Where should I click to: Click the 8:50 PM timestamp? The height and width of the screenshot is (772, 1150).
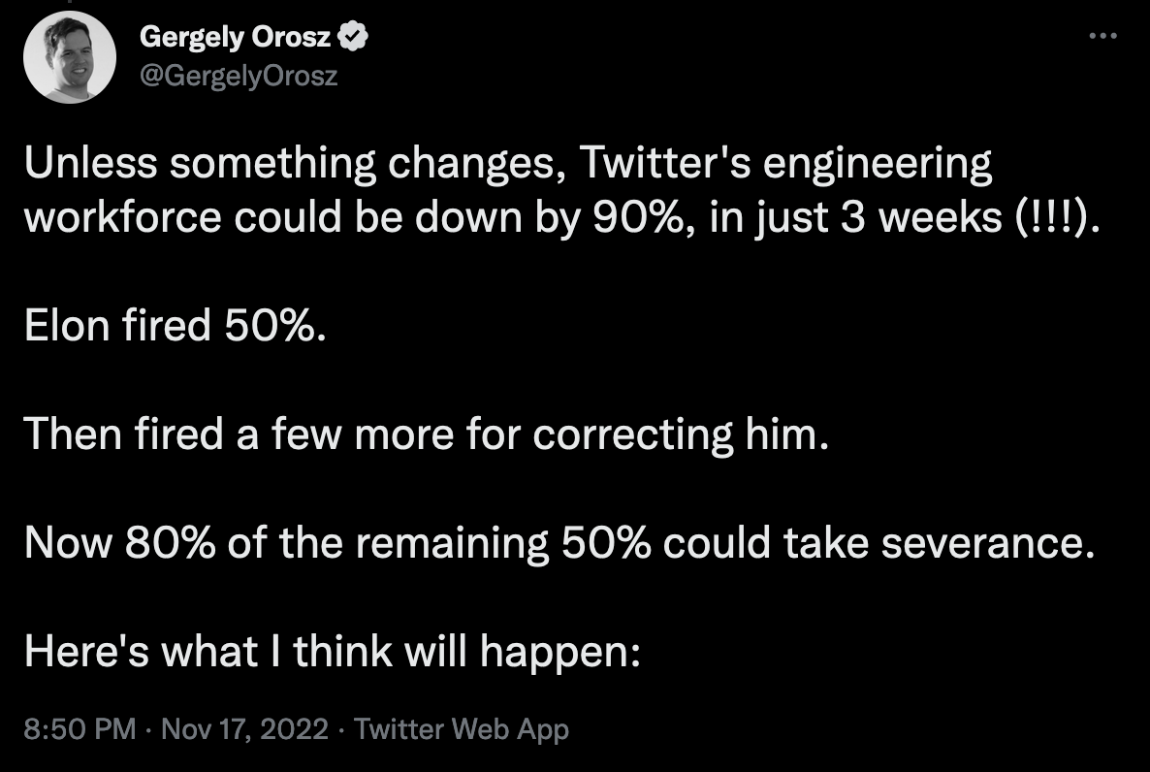click(80, 728)
